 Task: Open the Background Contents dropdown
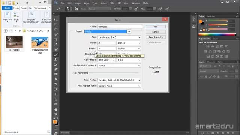(x=119, y=66)
